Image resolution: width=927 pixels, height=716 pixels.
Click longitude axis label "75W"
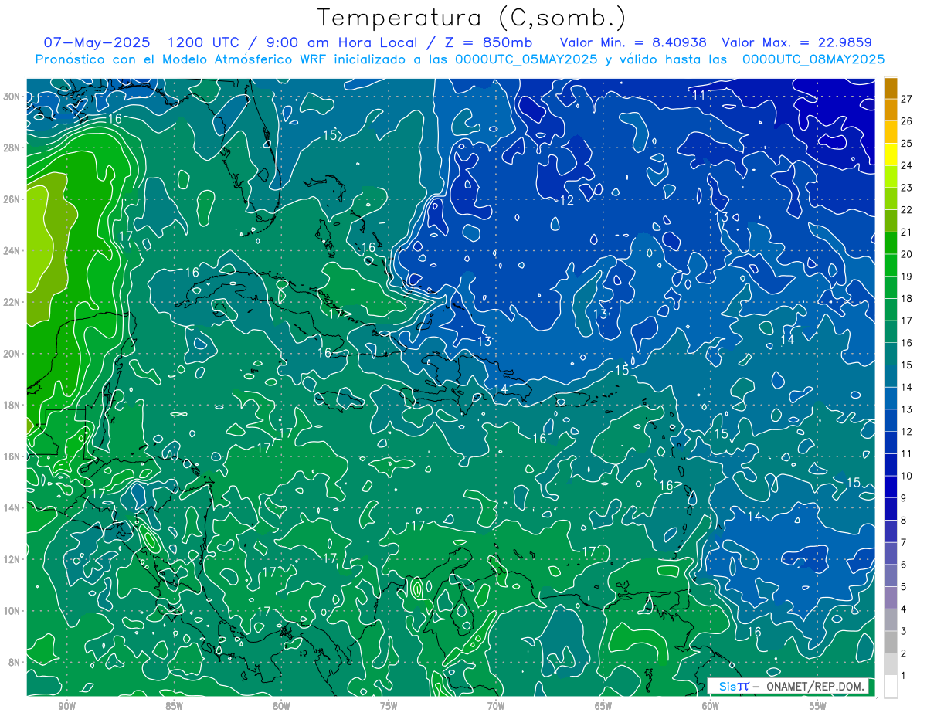(389, 705)
